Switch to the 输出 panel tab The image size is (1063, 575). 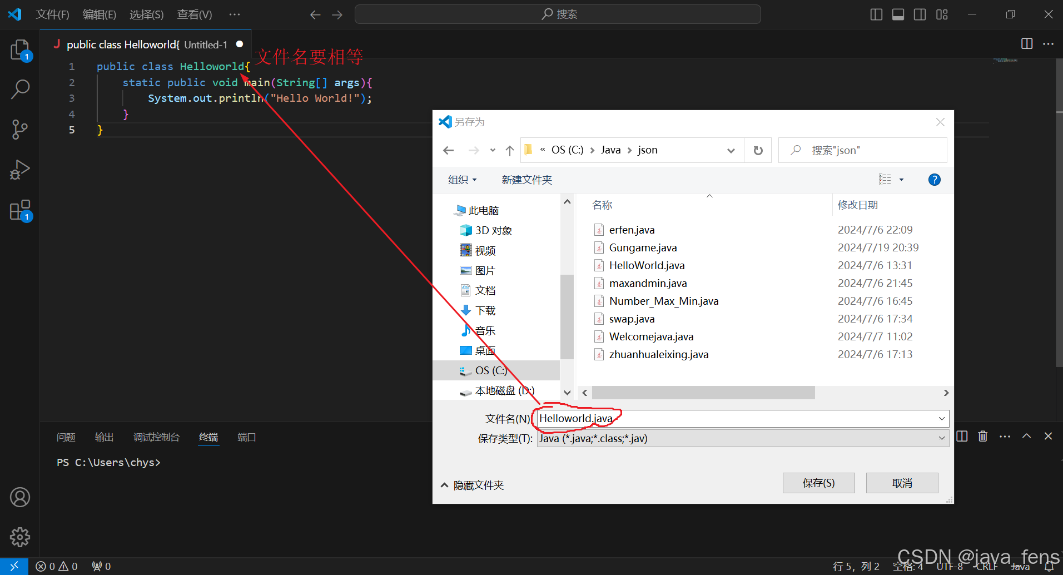pyautogui.click(x=103, y=437)
